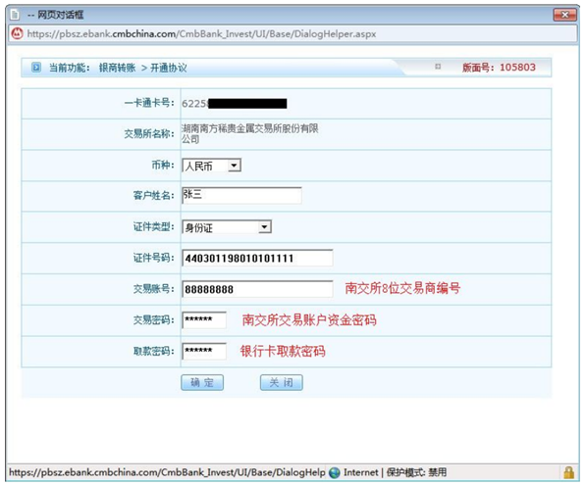Click the red hint 银行卡取款密码

tap(283, 352)
